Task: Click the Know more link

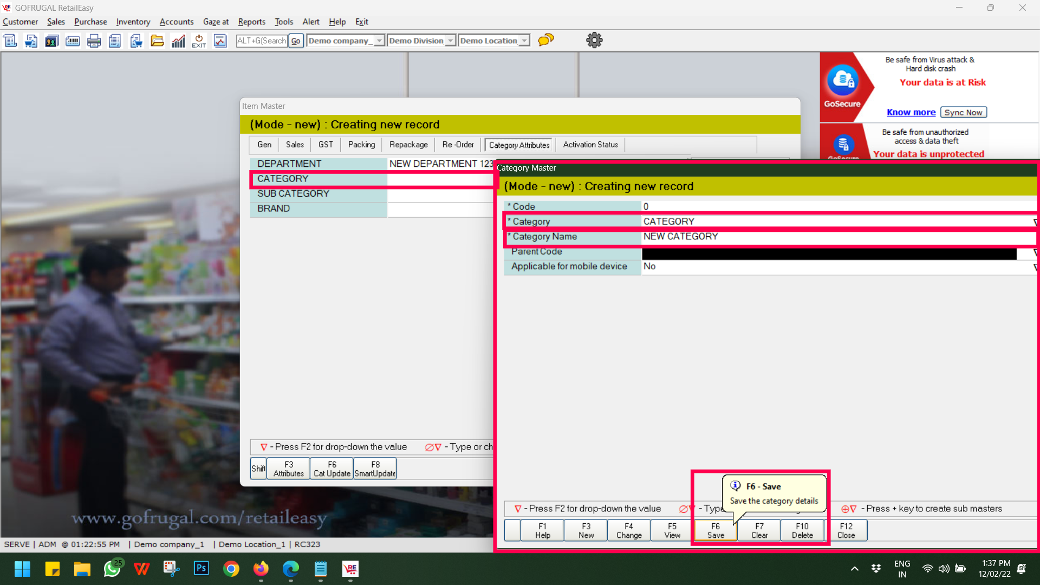Action: point(911,112)
